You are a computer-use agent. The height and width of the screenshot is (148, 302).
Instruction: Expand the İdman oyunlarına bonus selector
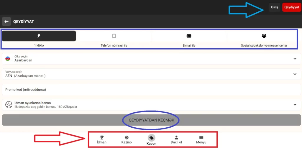[x=295, y=104]
